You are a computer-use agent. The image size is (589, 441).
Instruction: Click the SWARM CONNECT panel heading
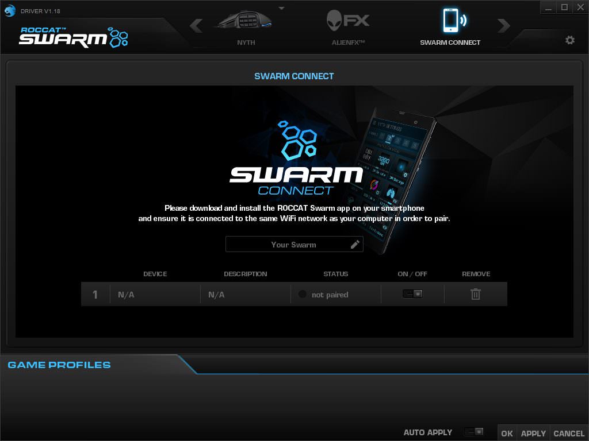(294, 76)
